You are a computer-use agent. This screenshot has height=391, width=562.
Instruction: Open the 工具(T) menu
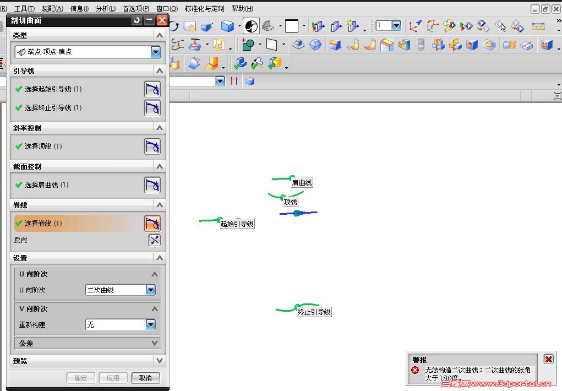[x=24, y=9]
